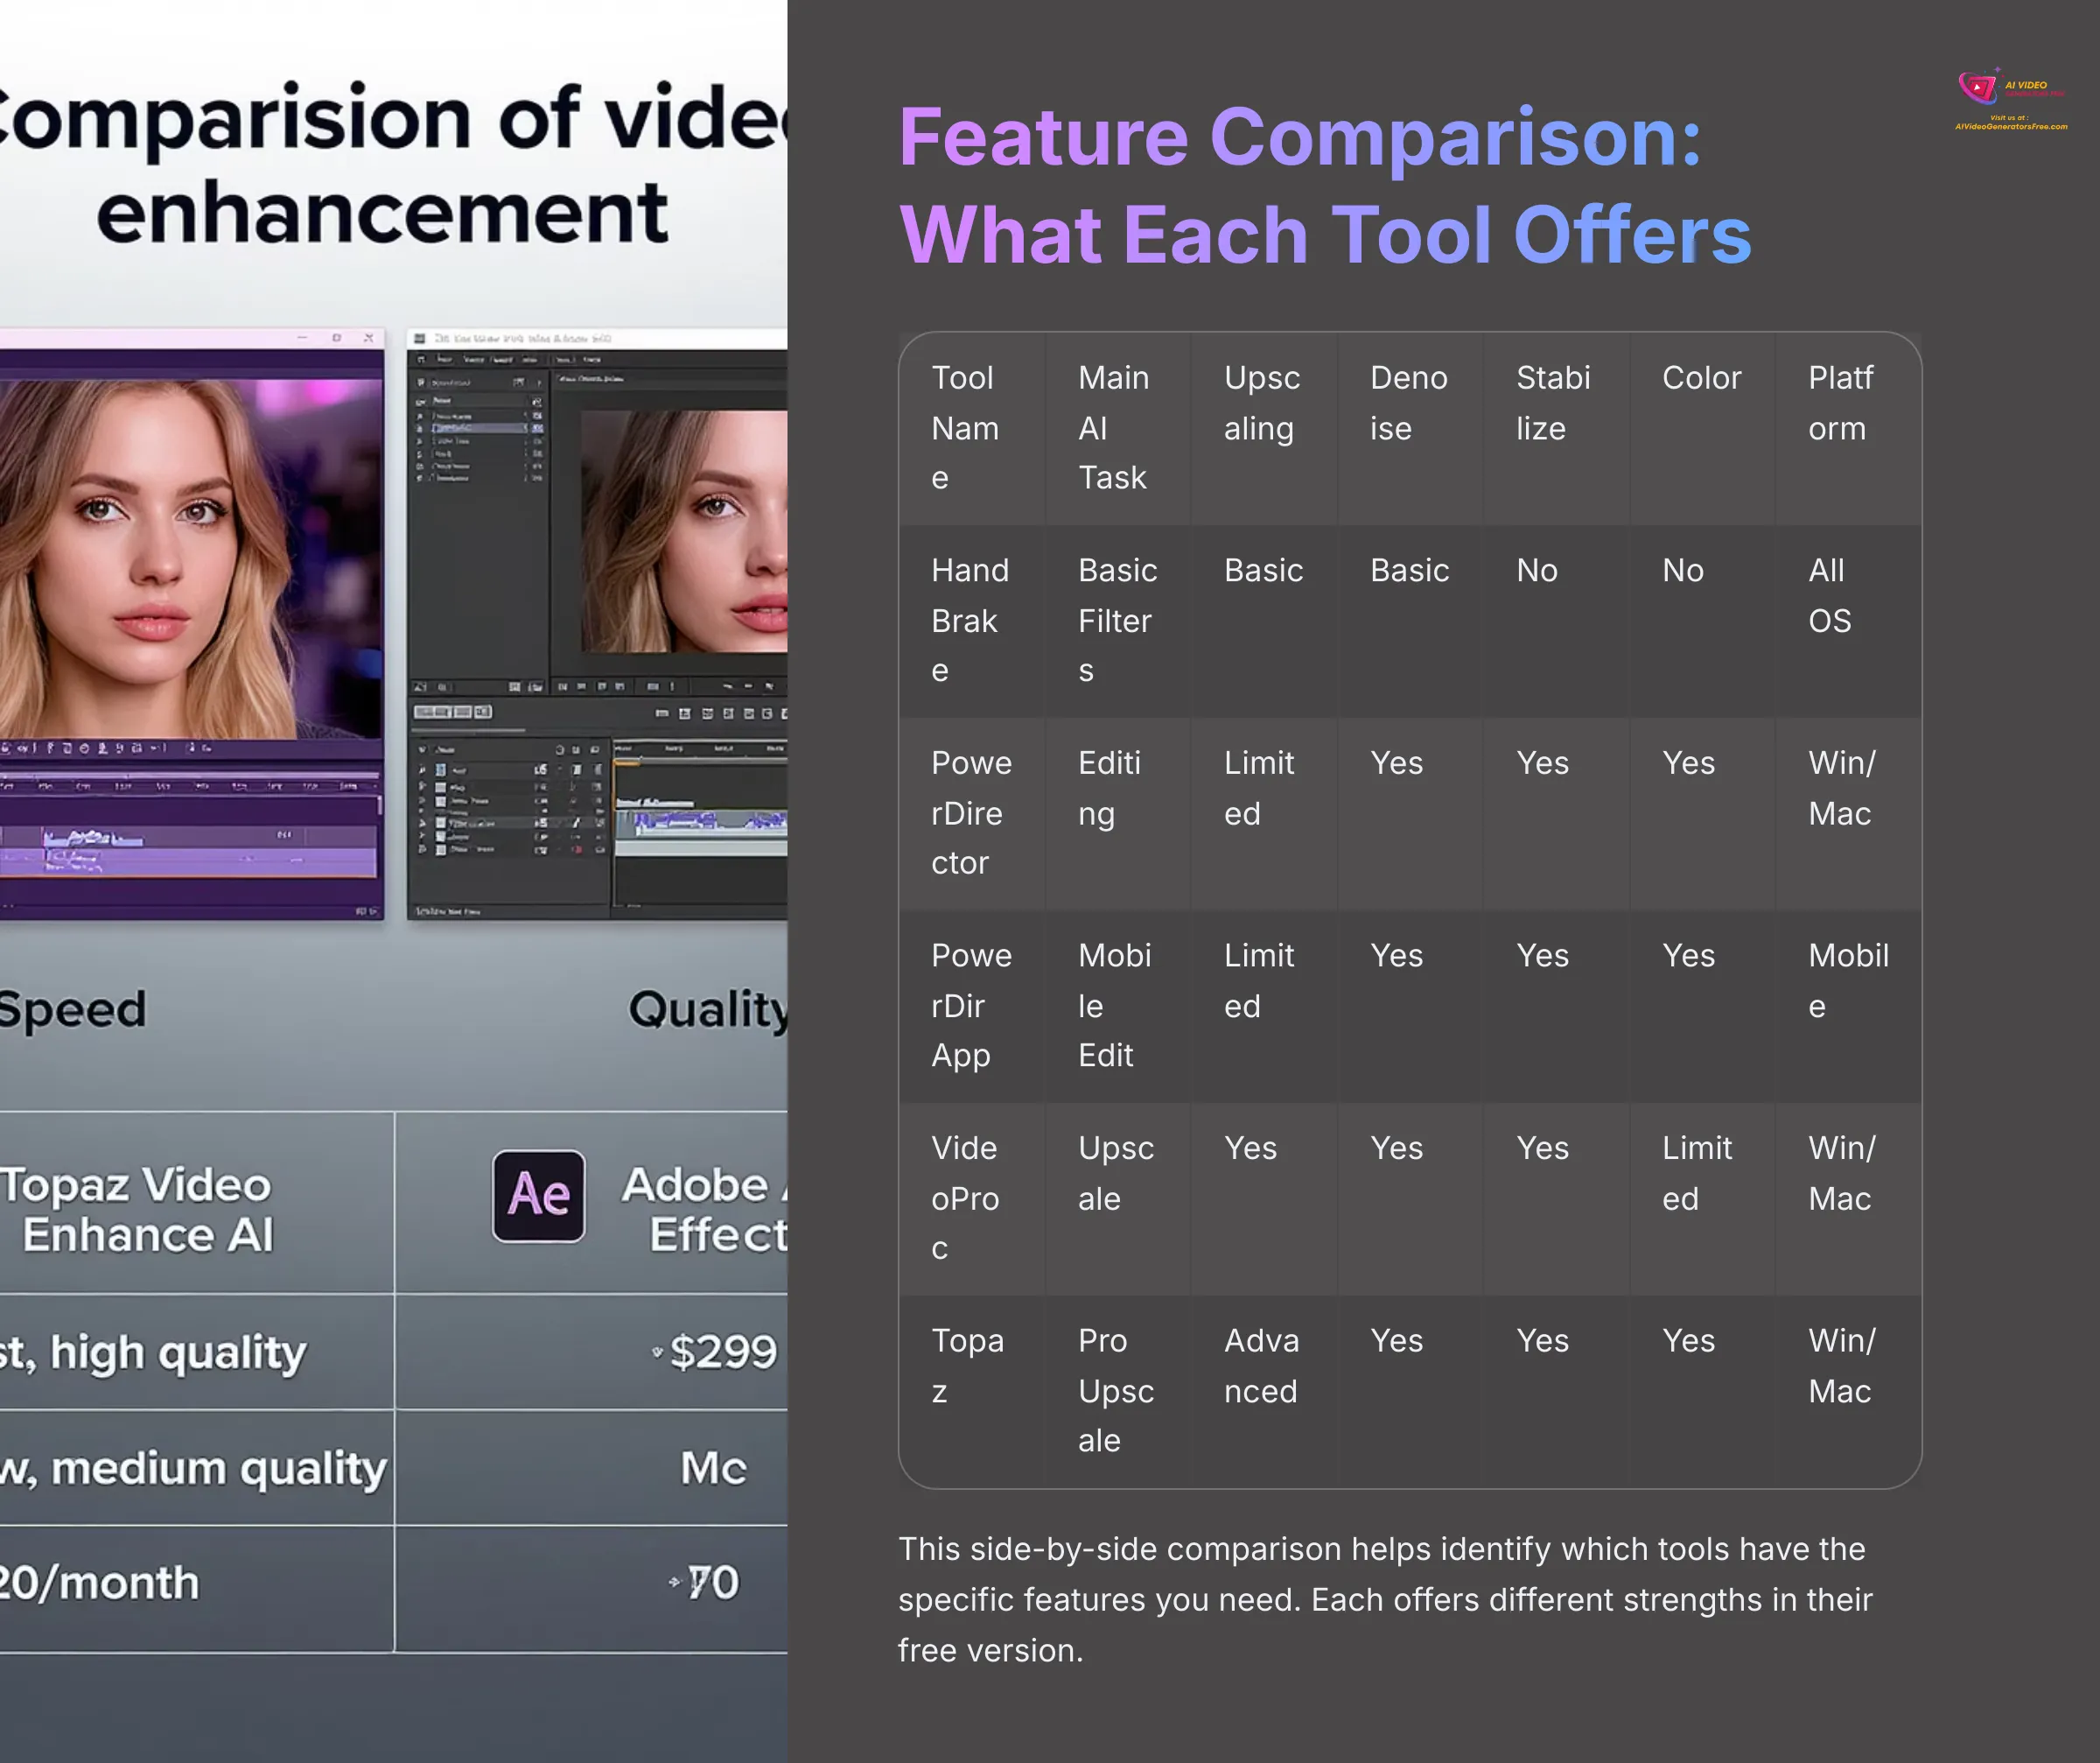Image resolution: width=2100 pixels, height=1763 pixels.
Task: Select Topaz's 'Yes' Denoise cell
Action: pyautogui.click(x=1410, y=1391)
